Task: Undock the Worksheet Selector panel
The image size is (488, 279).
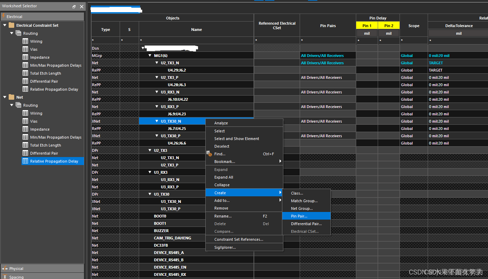Action: tap(74, 7)
